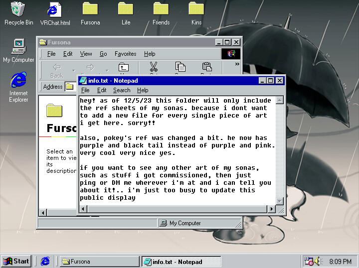Click the Start button
The width and height of the screenshot is (359, 268).
[x=16, y=261]
